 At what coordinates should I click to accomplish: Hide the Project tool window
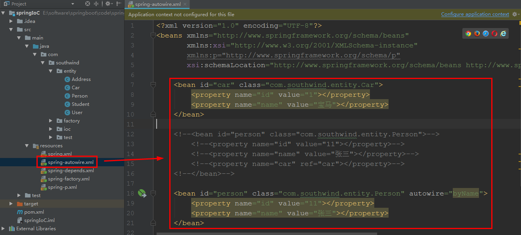click(118, 4)
